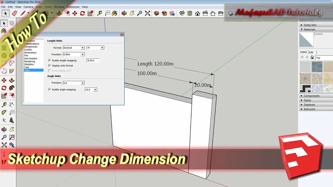
Task: Choose the Pencil line tool in top toolbar
Action: point(23,13)
